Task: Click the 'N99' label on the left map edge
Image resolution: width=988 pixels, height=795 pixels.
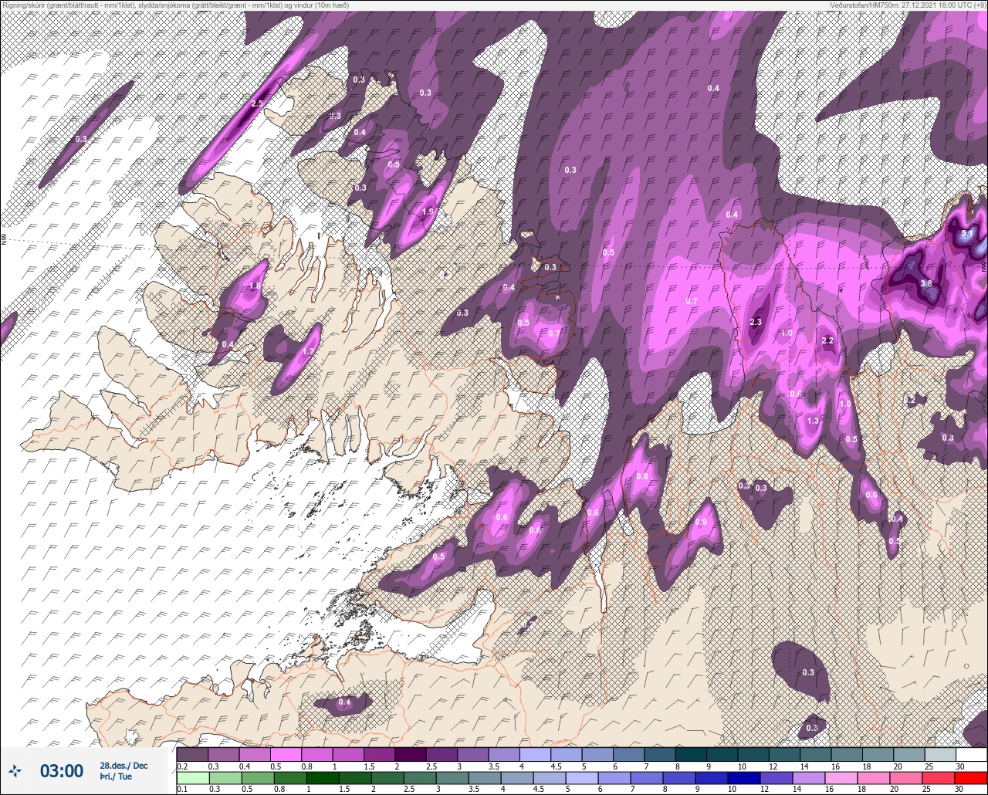Action: click(4, 240)
